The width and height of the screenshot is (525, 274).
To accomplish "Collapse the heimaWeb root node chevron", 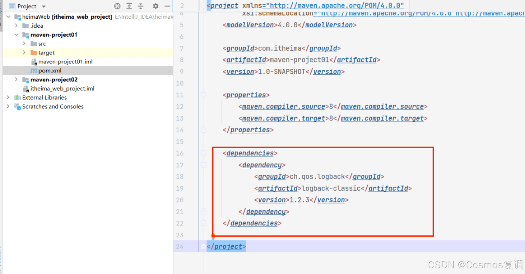I will (x=8, y=17).
